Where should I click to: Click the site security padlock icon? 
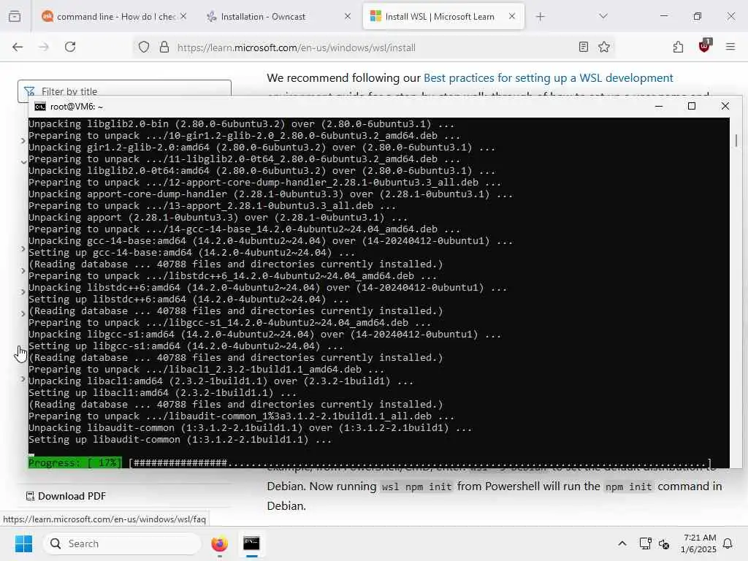[164, 47]
